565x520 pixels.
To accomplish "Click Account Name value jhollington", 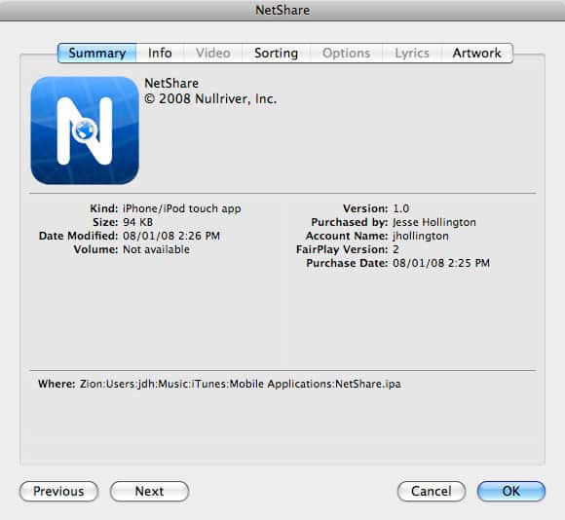I will coord(421,236).
